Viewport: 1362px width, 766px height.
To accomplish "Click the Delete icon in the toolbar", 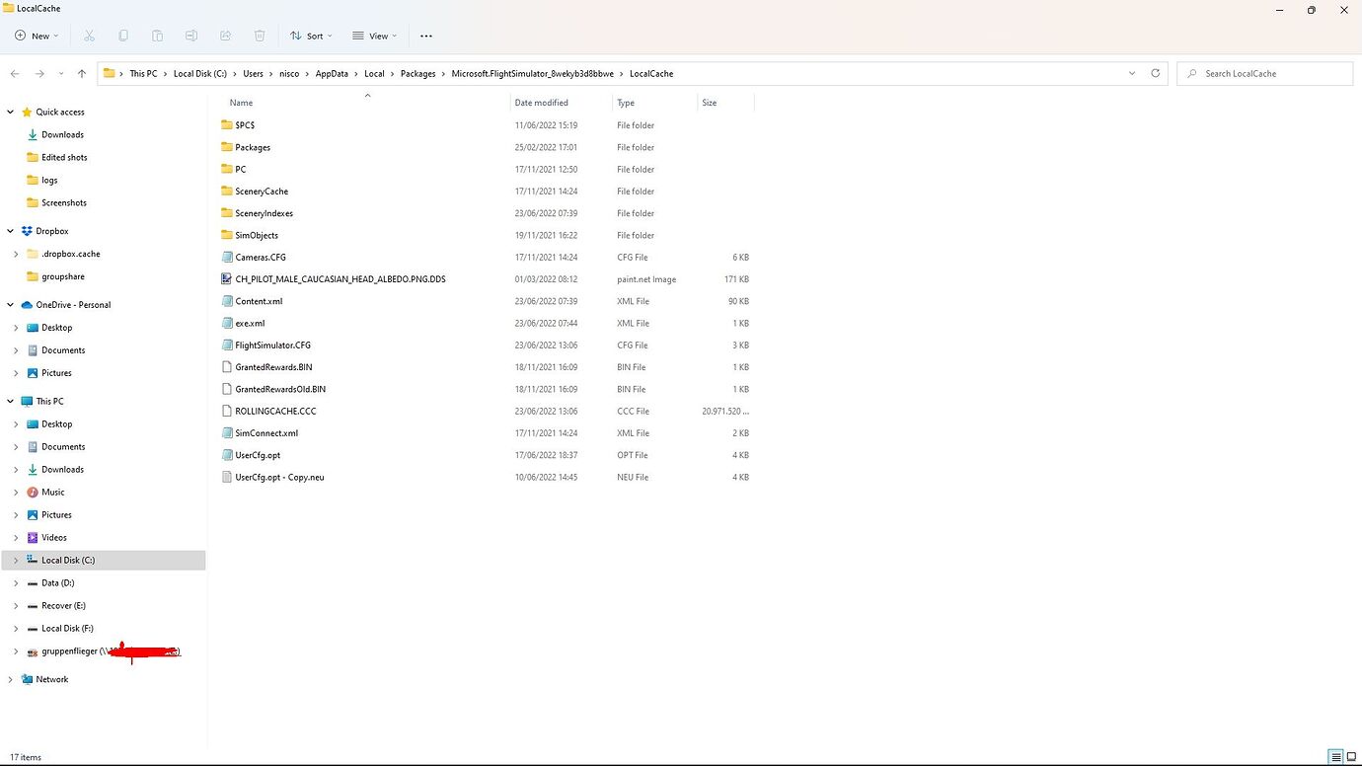I will (x=259, y=36).
